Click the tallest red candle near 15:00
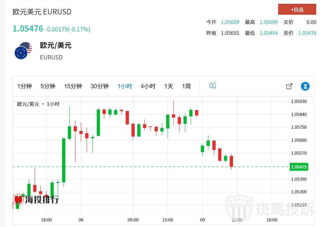This screenshot has height=227, width=320. 173,116
